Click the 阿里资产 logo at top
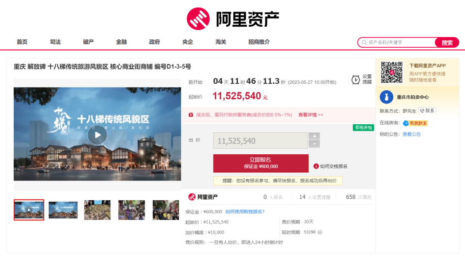Viewport: 465px width, 257px height. [233, 18]
